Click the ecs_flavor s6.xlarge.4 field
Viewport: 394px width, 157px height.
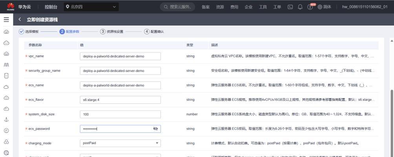pyautogui.click(x=120, y=100)
